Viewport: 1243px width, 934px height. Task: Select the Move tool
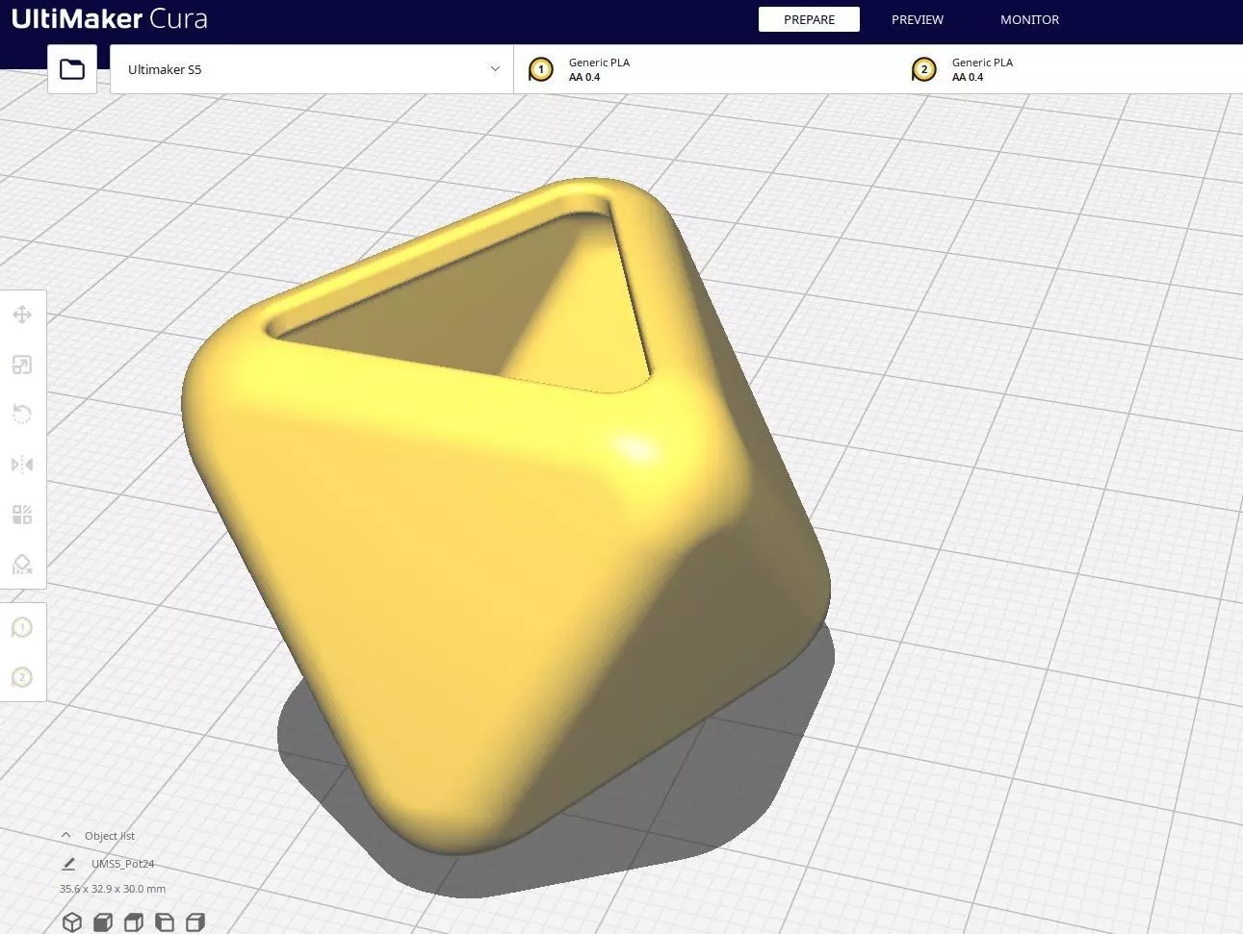click(x=22, y=315)
